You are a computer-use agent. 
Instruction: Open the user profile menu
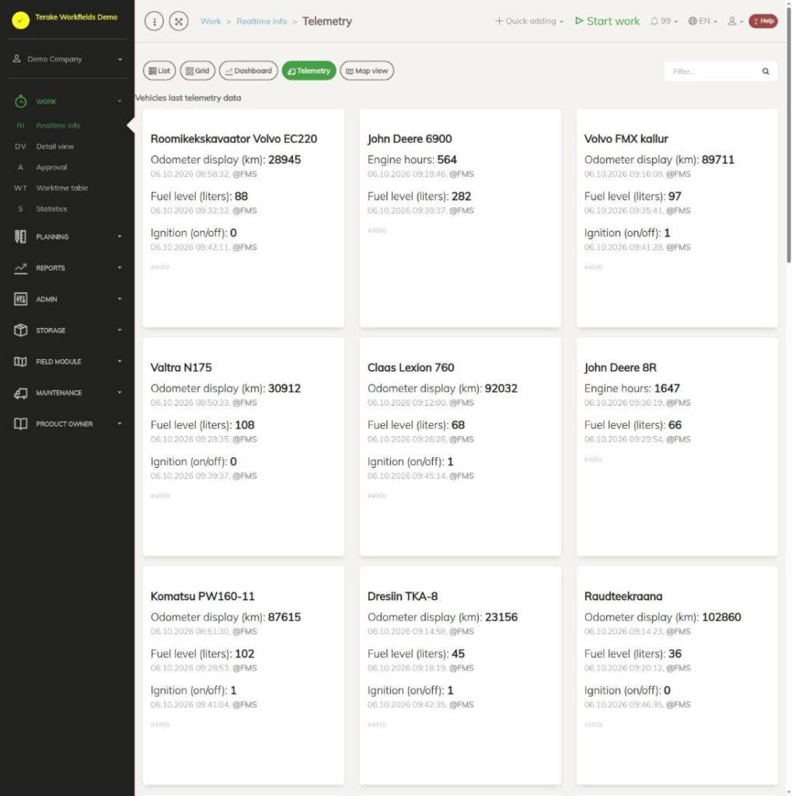(x=735, y=21)
